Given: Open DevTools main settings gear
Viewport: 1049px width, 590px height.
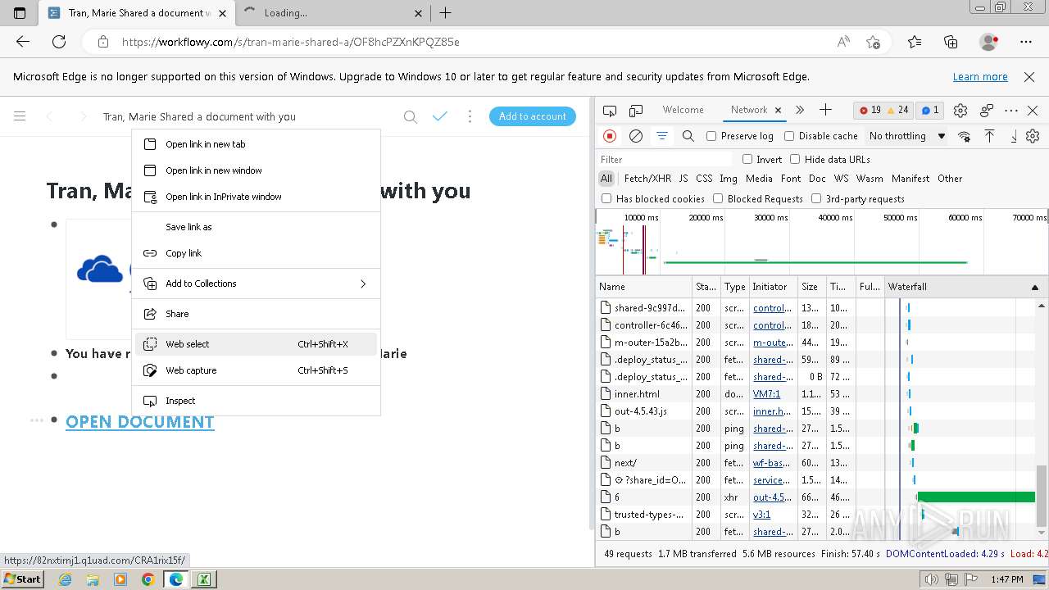Looking at the screenshot, I should coord(960,111).
